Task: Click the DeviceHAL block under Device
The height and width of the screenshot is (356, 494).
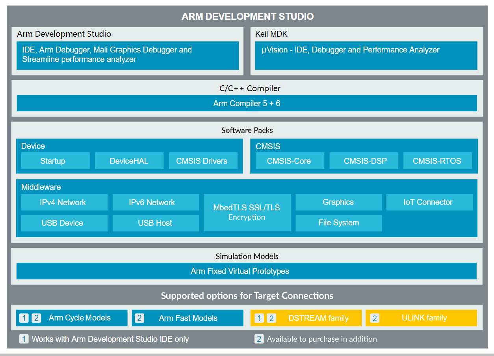Action: point(129,161)
